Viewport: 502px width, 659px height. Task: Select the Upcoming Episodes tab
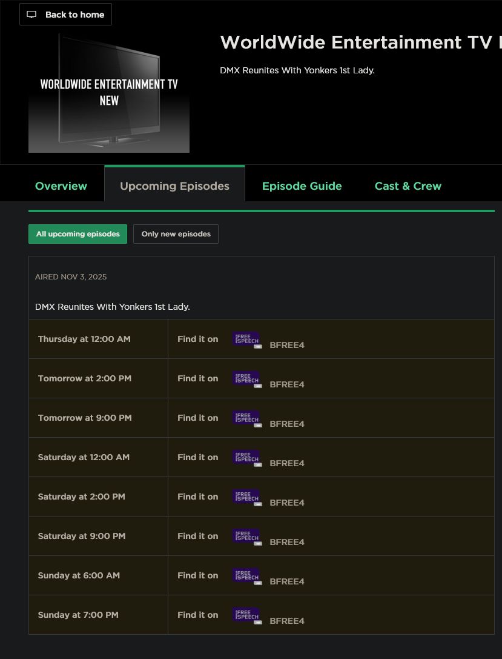click(174, 186)
